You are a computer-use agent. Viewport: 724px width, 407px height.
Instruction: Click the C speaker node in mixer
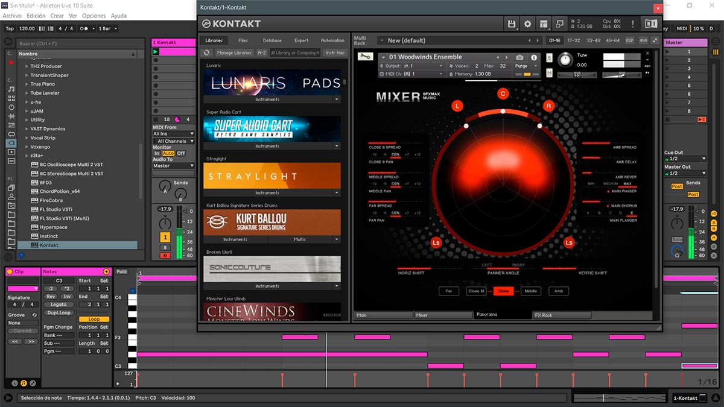503,93
